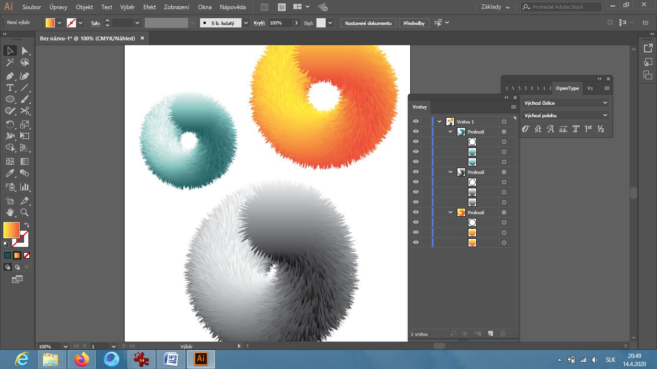Click the teal color swatch in toolbar
This screenshot has height=369, width=657.
7,256
